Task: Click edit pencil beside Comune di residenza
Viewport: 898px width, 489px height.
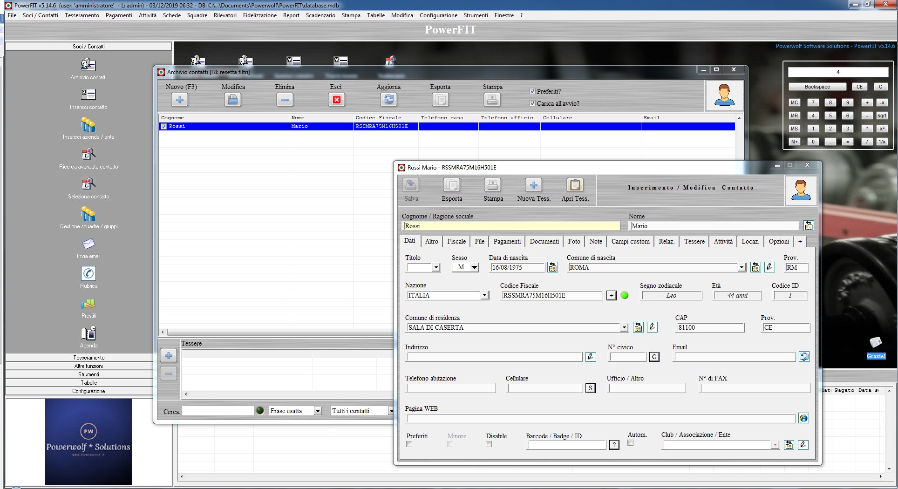Action: (x=652, y=327)
